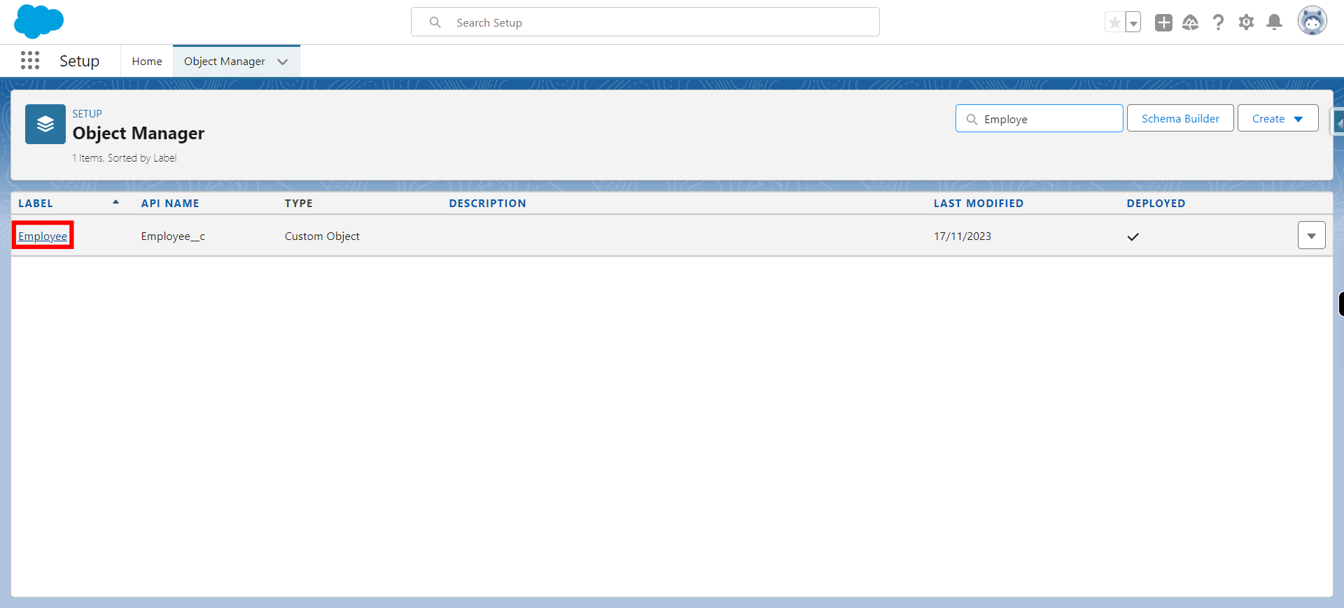The image size is (1344, 608).
Task: Click the search magnifier in Search Setup
Action: (435, 22)
